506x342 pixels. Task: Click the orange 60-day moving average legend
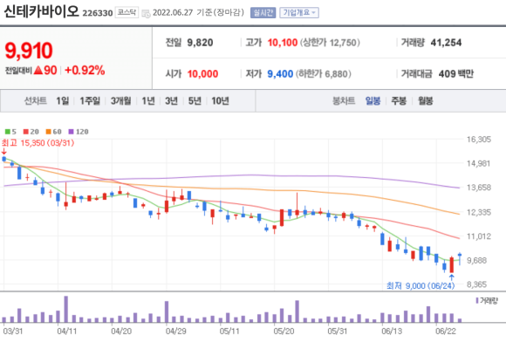click(x=53, y=132)
